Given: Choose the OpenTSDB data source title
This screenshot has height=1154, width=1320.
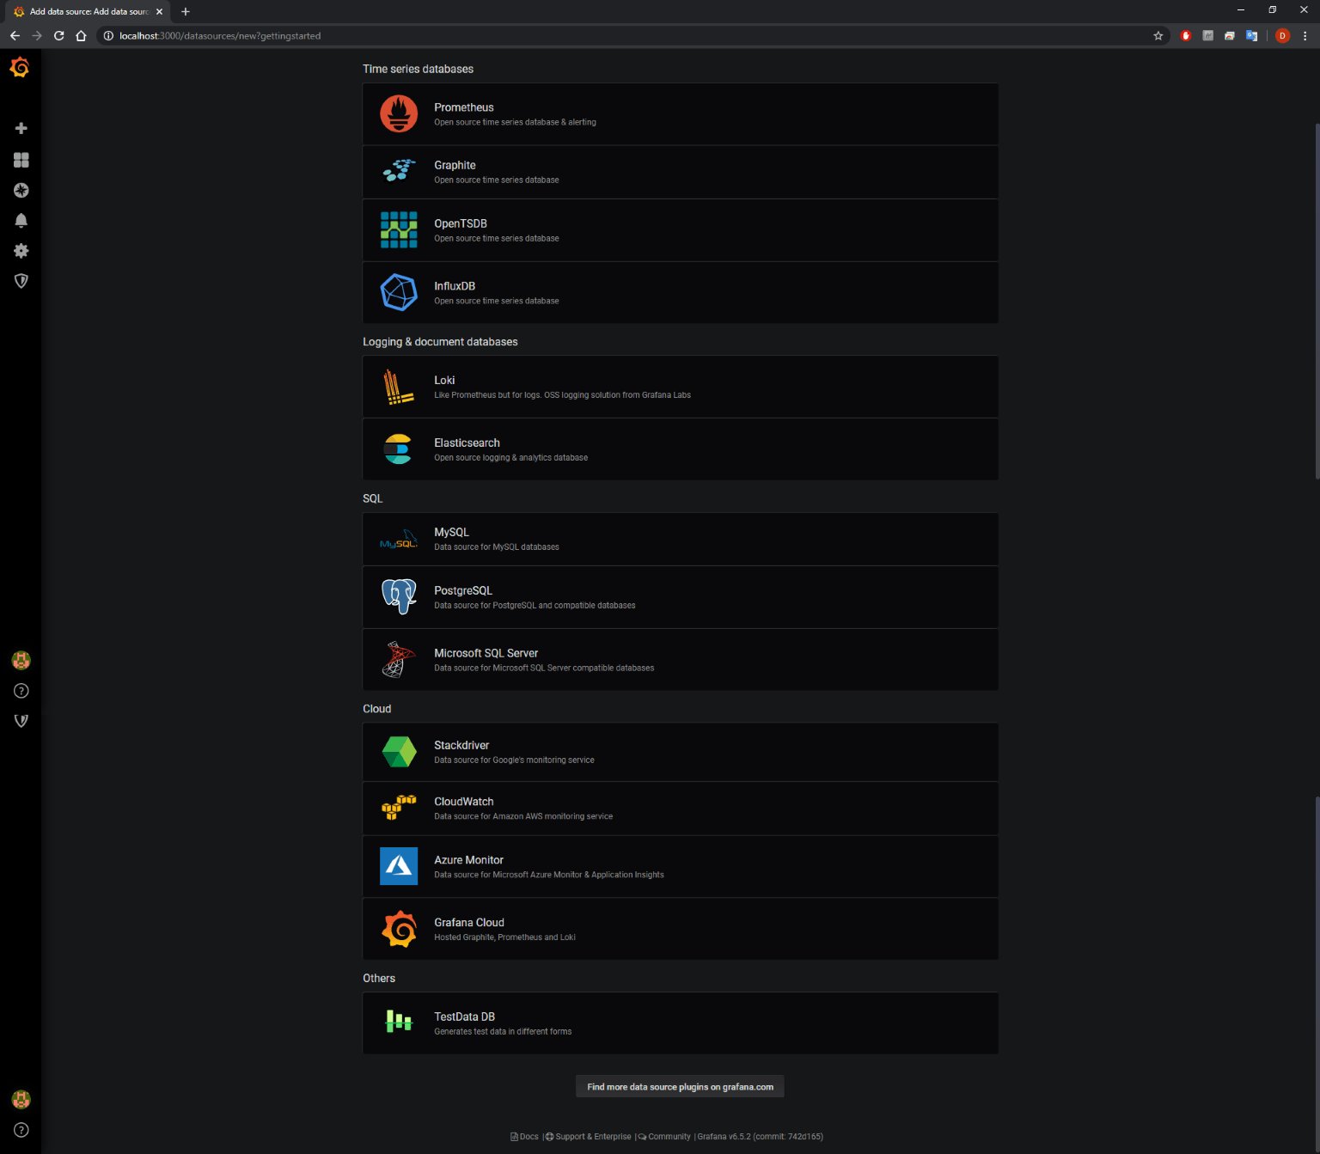Looking at the screenshot, I should 461,223.
